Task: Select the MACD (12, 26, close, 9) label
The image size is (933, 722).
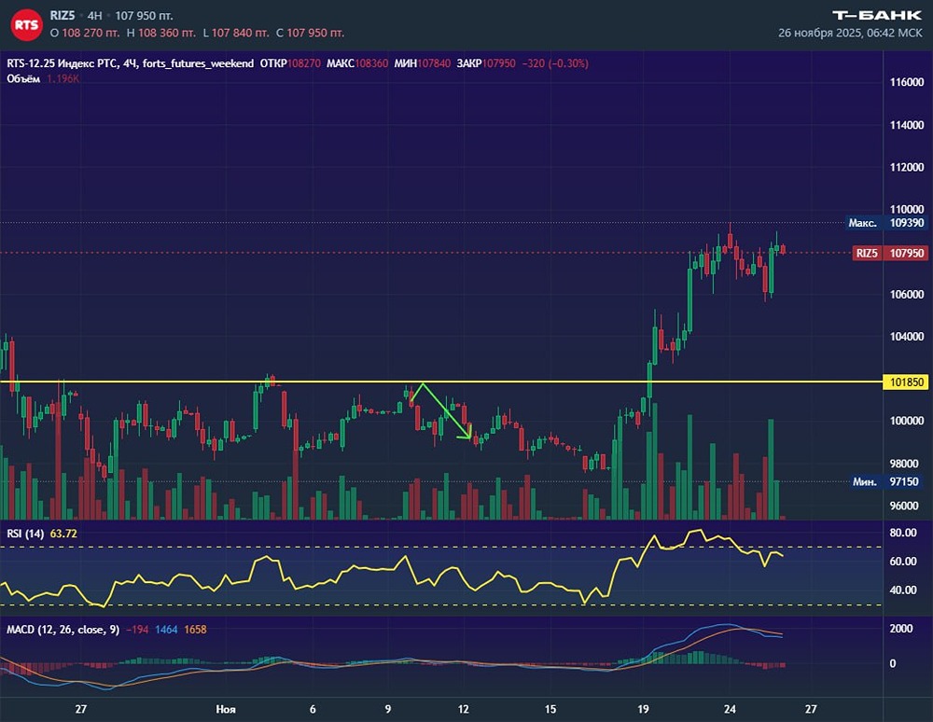Action: 63,630
